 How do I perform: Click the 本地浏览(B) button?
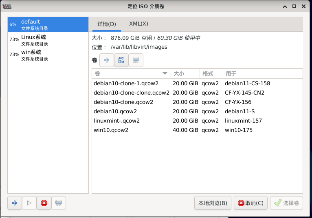[x=213, y=203]
